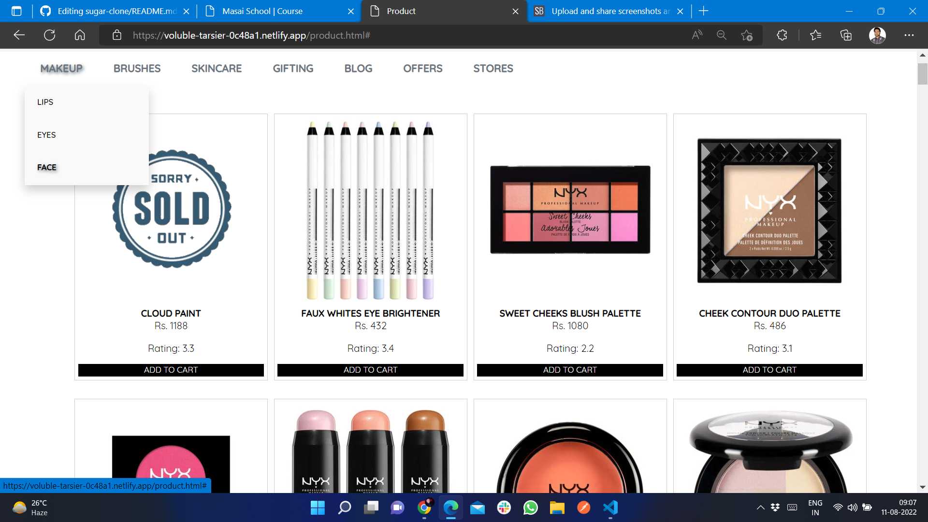The width and height of the screenshot is (928, 522).
Task: Switch to the Masai School Course tab
Action: pyautogui.click(x=262, y=11)
